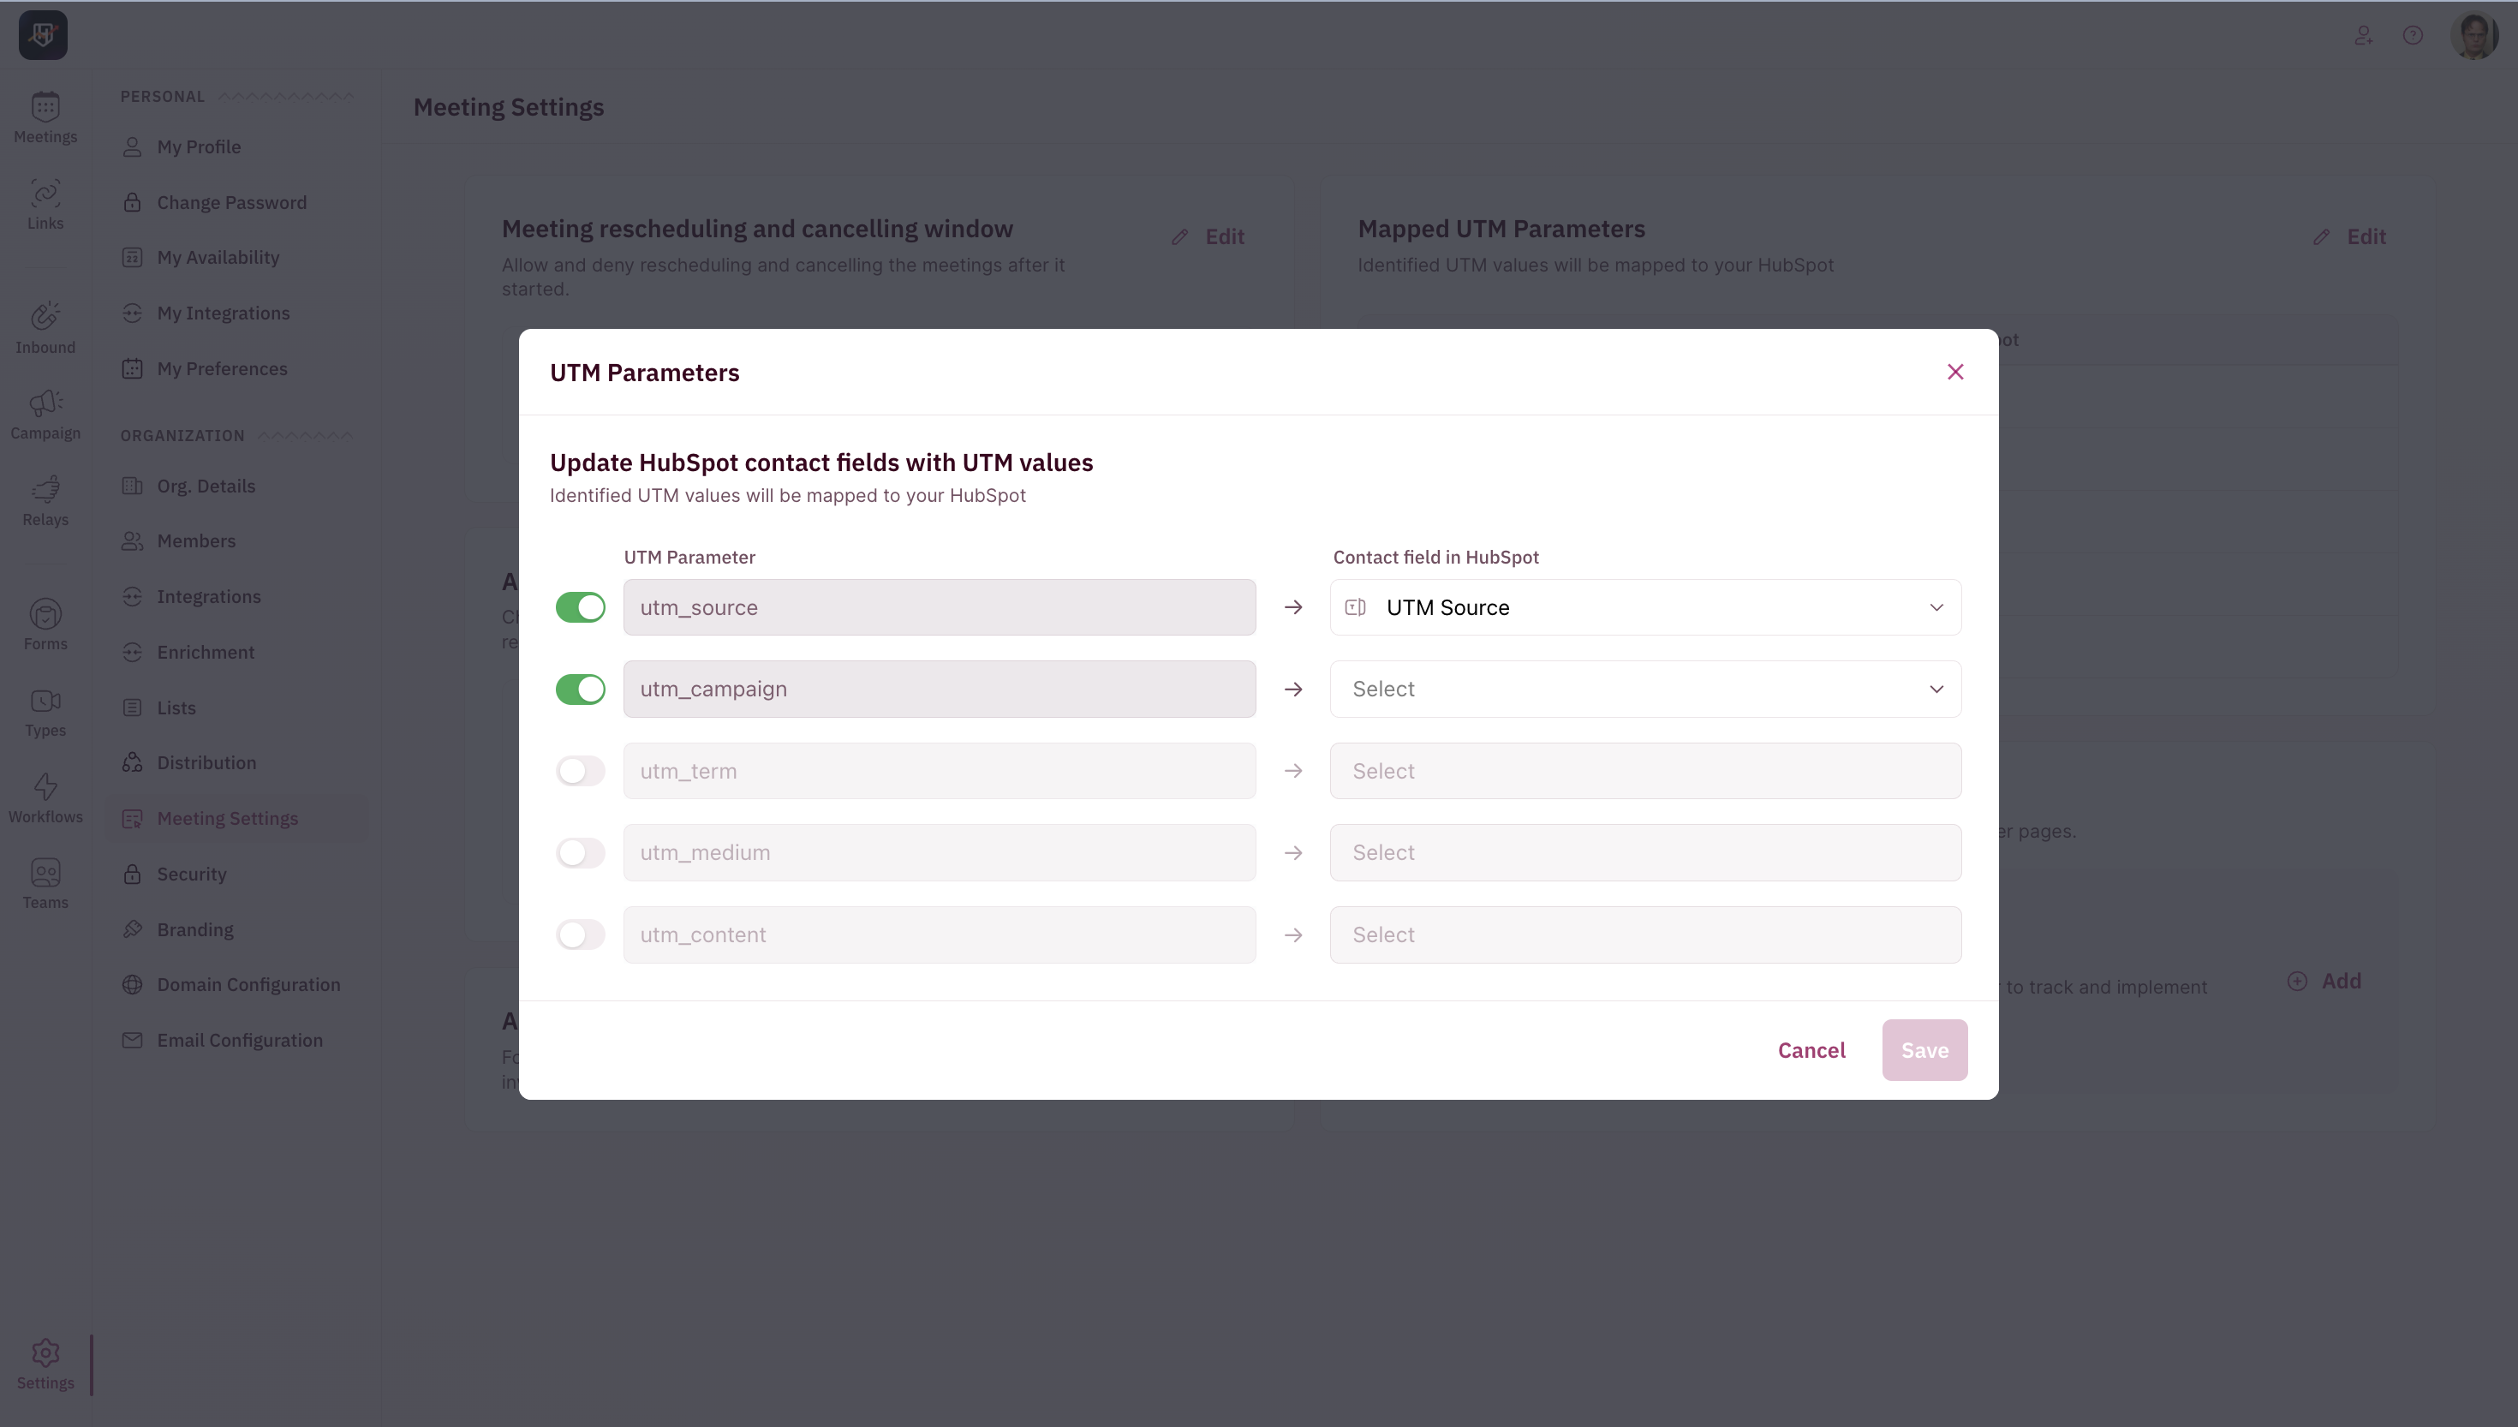Click the Save button
The image size is (2518, 1427).
click(x=1924, y=1051)
